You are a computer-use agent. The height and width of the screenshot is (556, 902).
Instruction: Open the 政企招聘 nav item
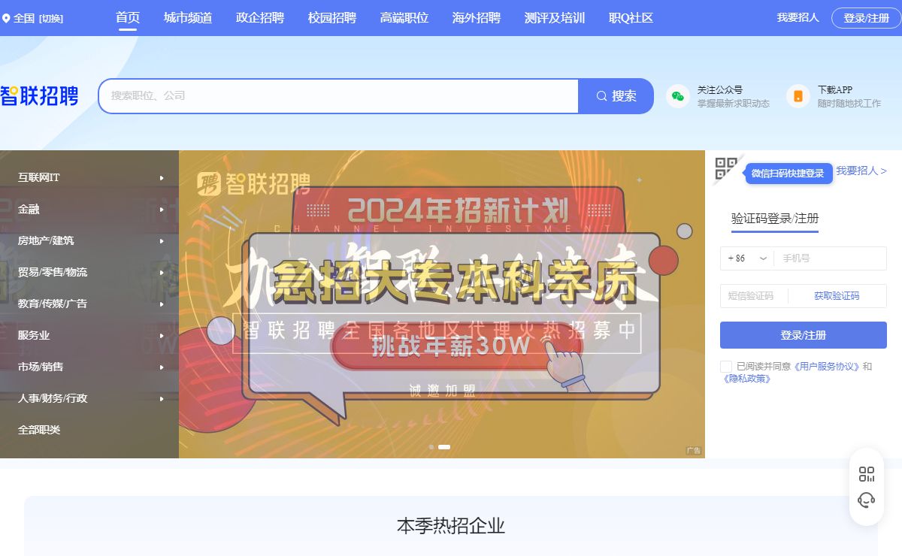[x=260, y=18]
